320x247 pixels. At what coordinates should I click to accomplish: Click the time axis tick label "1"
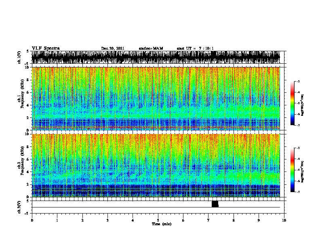57,220
